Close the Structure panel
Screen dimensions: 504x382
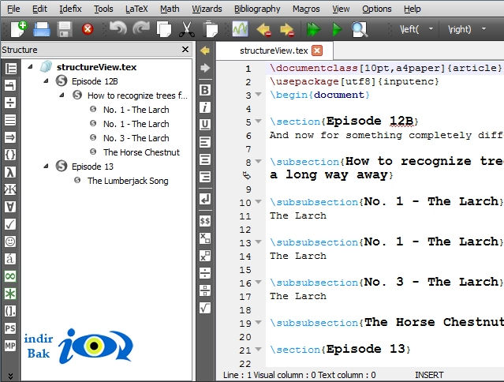185,50
